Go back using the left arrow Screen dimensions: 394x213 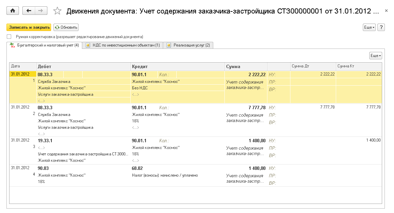pos(29,11)
